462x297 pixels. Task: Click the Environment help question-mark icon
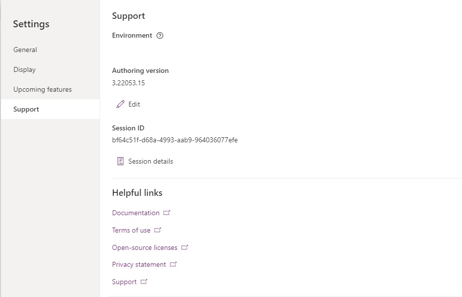(160, 36)
